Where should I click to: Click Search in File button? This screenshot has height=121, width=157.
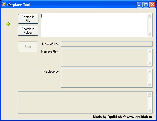coord(28,19)
